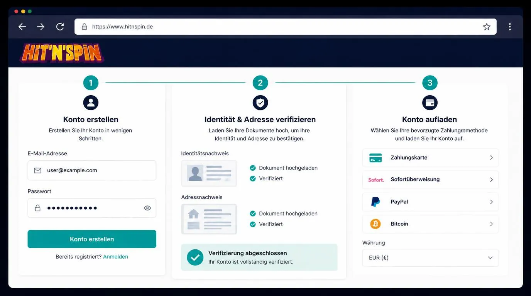Expand the Sofortüberweisung chevron arrow
The width and height of the screenshot is (531, 296).
pos(491,180)
